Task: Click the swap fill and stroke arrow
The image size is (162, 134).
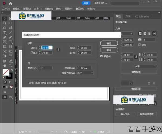Action: coord(12,70)
